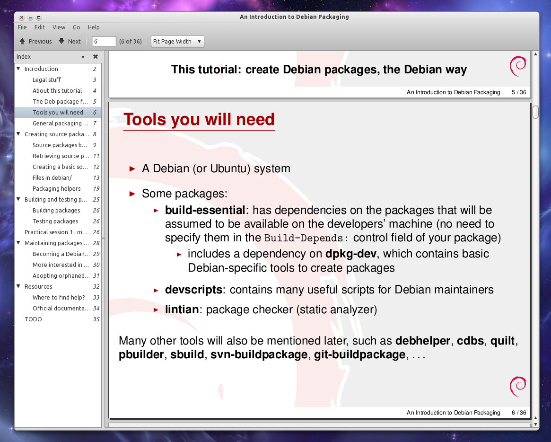Click the 'Introduction' index heading text

(x=41, y=69)
